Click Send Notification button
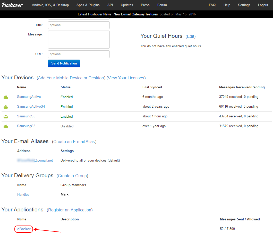This screenshot has height=243, width=273. click(64, 63)
